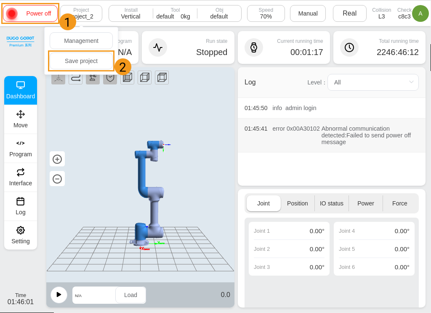
Task: Toggle the trajectory path display icon
Action: [75, 78]
